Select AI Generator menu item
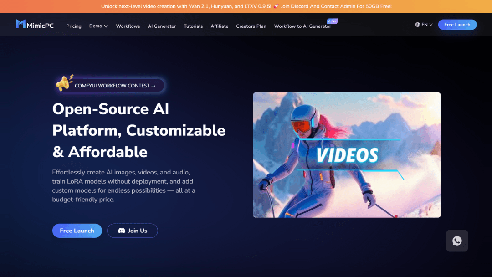Viewport: 492px width, 277px height. (162, 26)
